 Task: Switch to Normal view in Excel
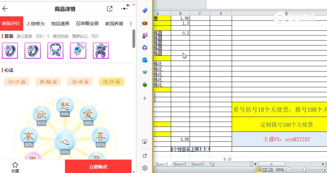point(259,170)
